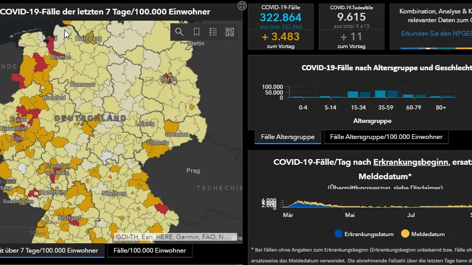Screen dimensions: 472x265
Task: Open the Fälle Altersgruppe tab
Action: pyautogui.click(x=288, y=137)
